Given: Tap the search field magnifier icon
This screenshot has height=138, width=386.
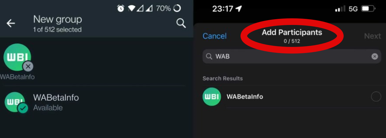Looking at the screenshot, I should point(209,56).
